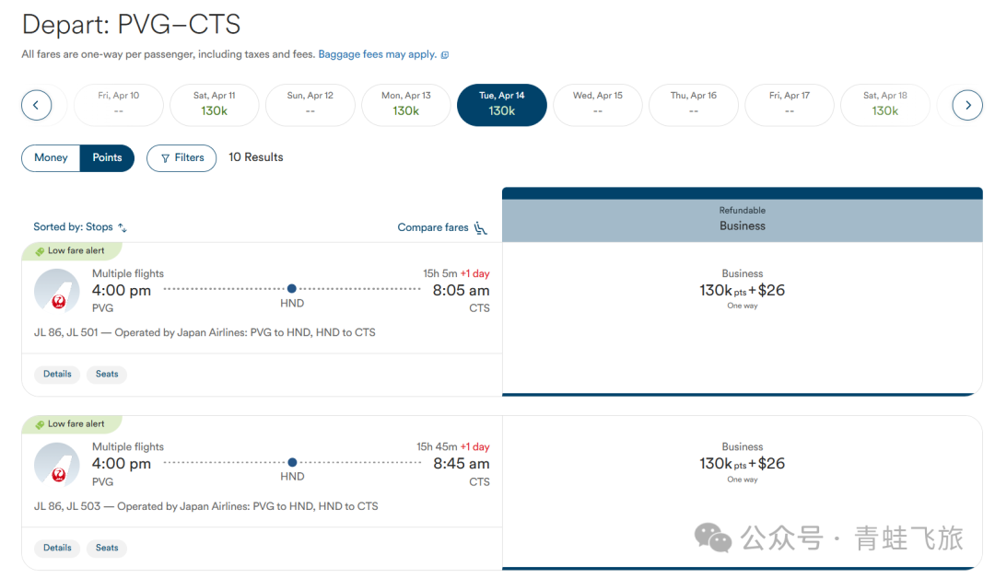
Task: Change sort order from Sorted by Stops
Action: click(80, 227)
